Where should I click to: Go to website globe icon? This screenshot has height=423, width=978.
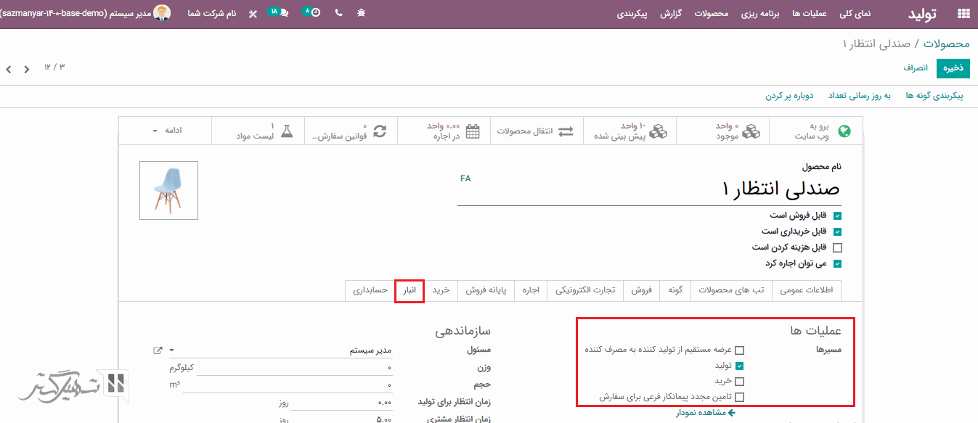point(844,131)
